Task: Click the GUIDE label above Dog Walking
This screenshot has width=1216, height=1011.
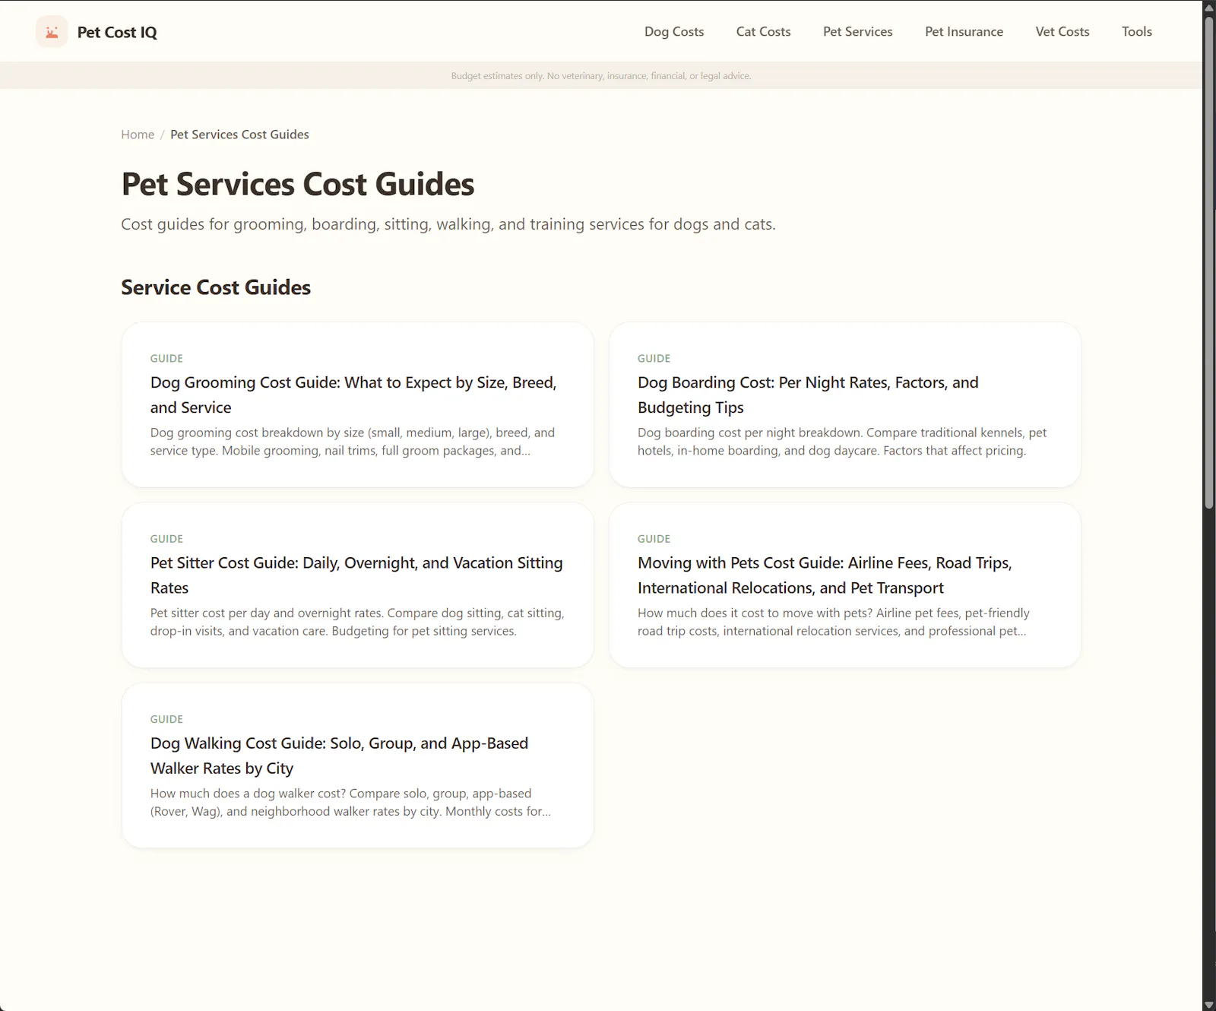Action: click(166, 719)
